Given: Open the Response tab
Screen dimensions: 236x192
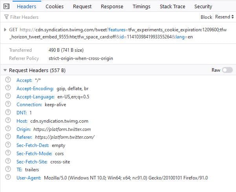Looking at the screenshot, I should pos(112,6).
